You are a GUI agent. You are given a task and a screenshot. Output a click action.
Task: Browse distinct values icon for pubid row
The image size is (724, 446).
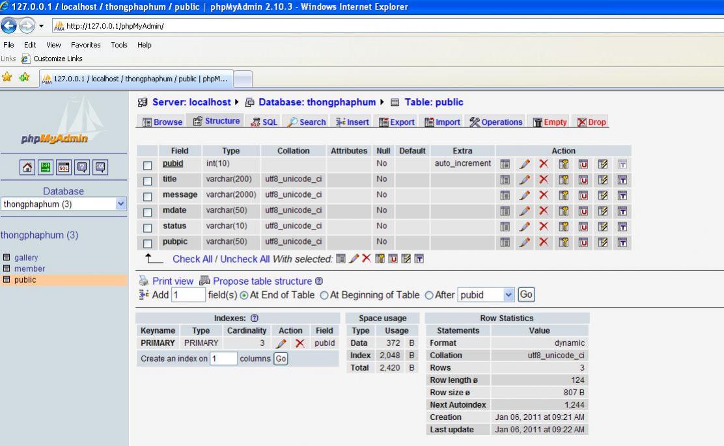[x=505, y=164]
